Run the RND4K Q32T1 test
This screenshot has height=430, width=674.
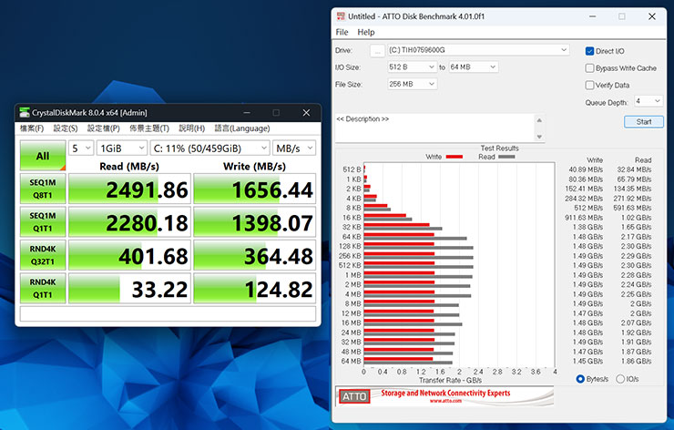click(x=42, y=254)
